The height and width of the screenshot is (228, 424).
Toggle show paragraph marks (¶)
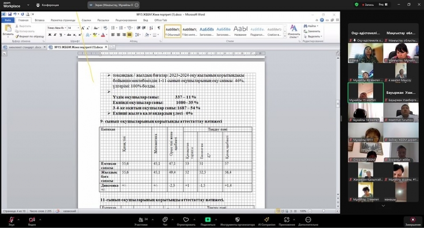pos(159,28)
